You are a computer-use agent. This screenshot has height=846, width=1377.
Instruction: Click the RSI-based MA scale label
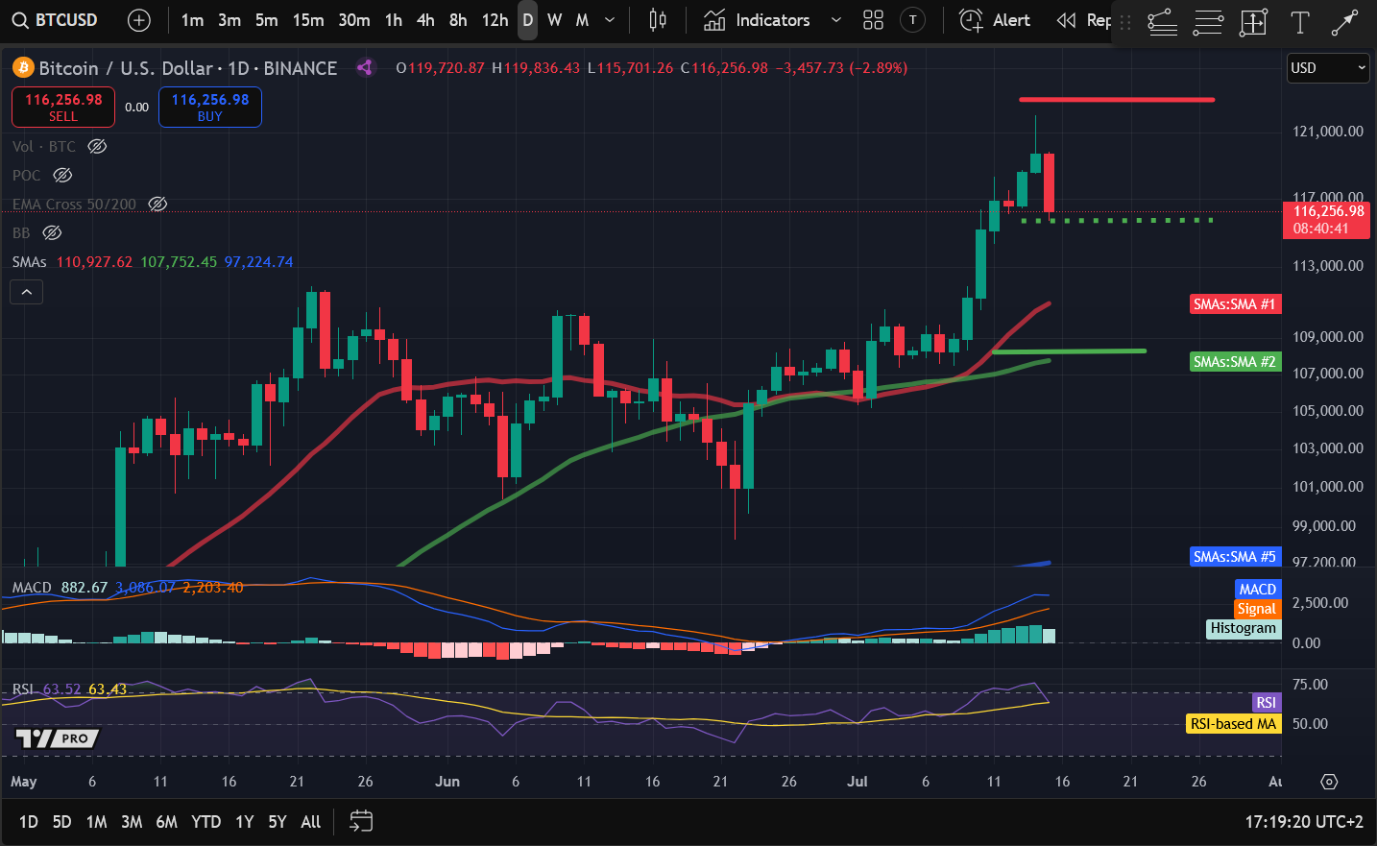(1234, 724)
